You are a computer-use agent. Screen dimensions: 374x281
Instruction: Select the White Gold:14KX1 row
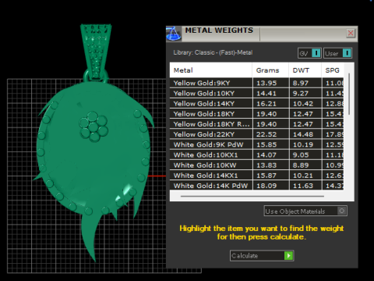point(256,176)
